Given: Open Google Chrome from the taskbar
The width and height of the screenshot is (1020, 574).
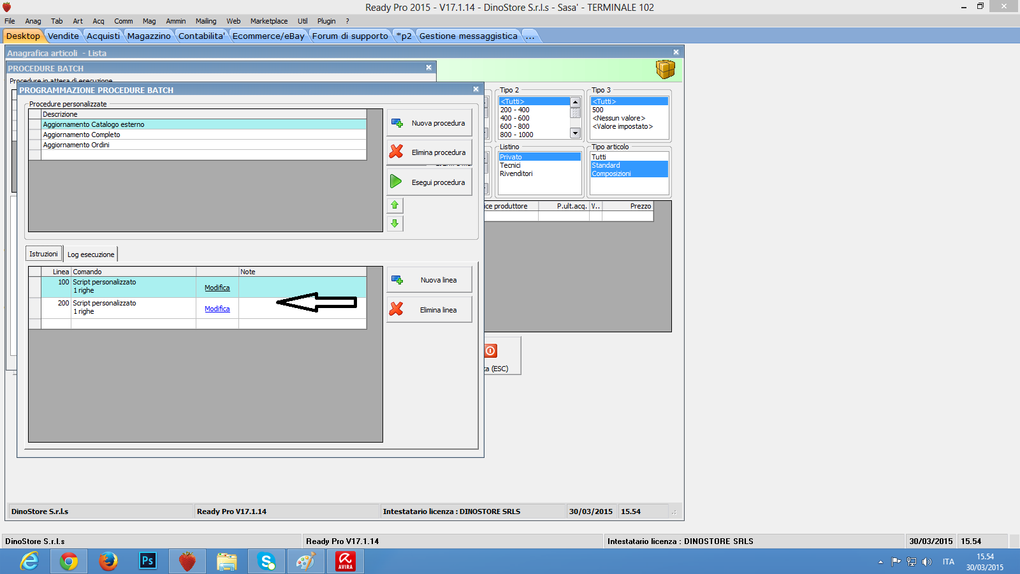Looking at the screenshot, I should pyautogui.click(x=69, y=561).
